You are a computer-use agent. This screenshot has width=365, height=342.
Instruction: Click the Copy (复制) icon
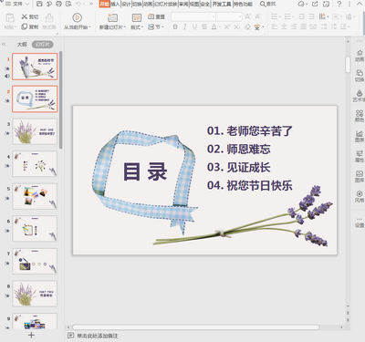pos(25,26)
